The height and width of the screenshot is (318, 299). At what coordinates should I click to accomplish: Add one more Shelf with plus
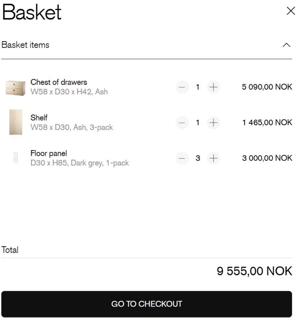[x=213, y=123]
